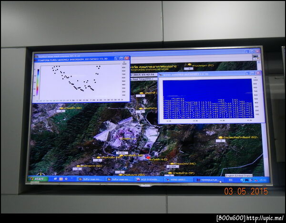Image resolution: width=286 pixels, height=223 pixels.
Task: Click the value box under station (GG)
Action: coord(77,169)
